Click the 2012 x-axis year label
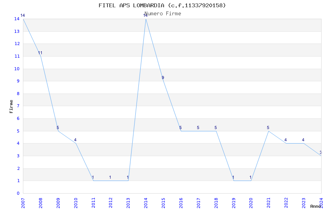The width and height of the screenshot is (325, 210). [x=110, y=203]
